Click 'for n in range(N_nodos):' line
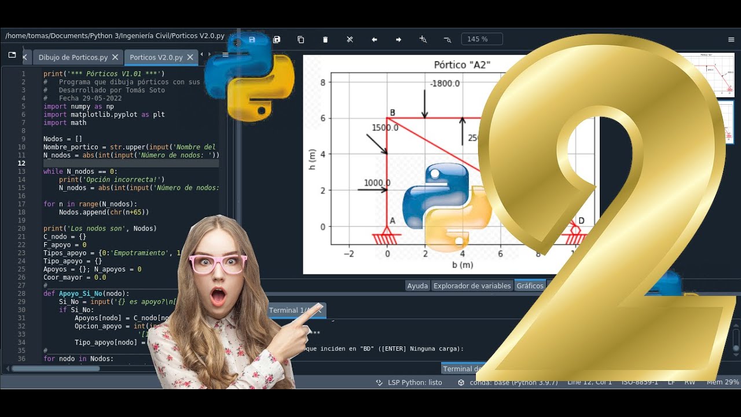 pos(90,204)
